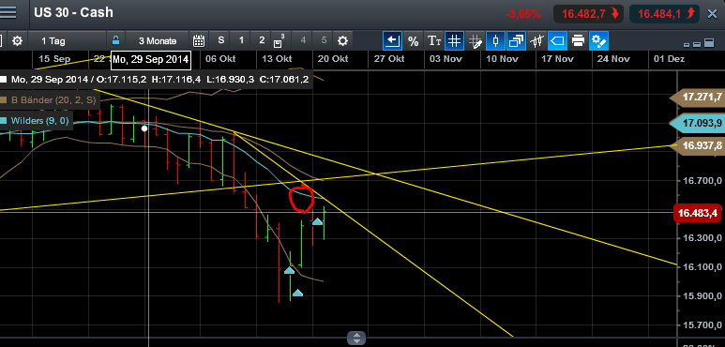Click the 15.900,0 price axis label

pyautogui.click(x=702, y=296)
